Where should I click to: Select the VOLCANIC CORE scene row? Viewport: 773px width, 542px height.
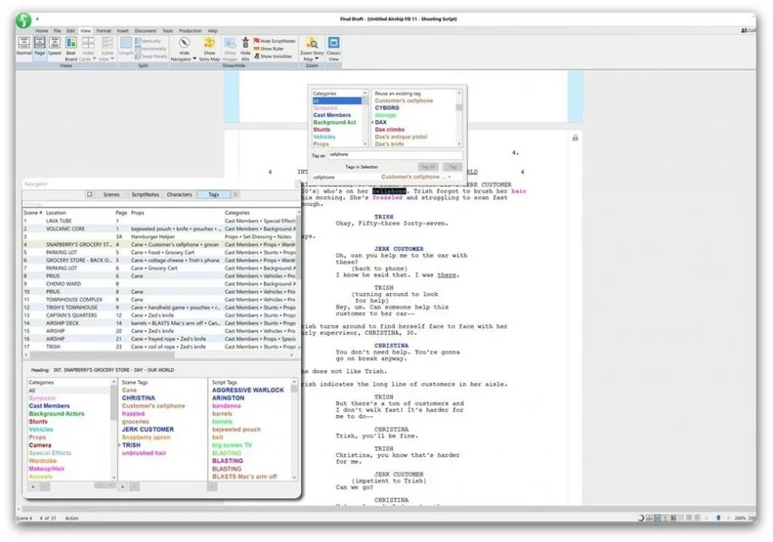[x=160, y=229]
